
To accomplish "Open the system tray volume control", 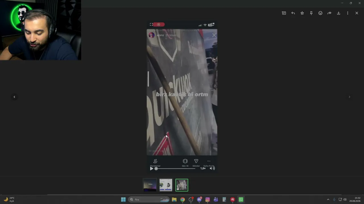I will (345, 199).
